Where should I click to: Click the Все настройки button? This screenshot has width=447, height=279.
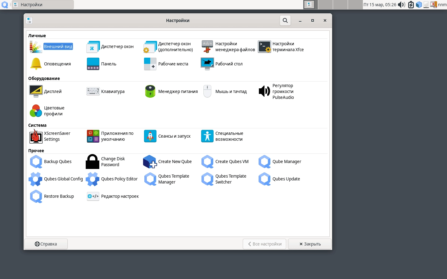[265, 244]
